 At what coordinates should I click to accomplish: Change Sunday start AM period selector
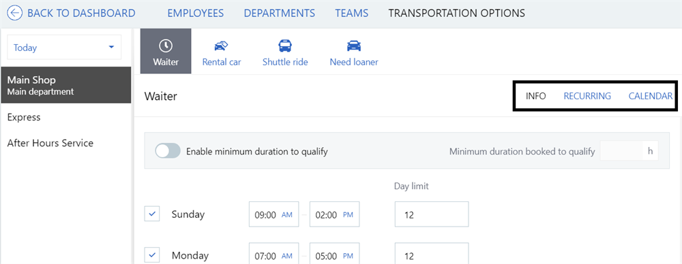tap(287, 214)
